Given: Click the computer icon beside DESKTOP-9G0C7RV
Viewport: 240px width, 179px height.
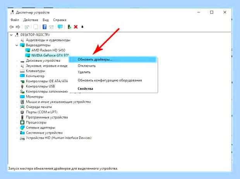Looking at the screenshot, I should click(x=17, y=35).
